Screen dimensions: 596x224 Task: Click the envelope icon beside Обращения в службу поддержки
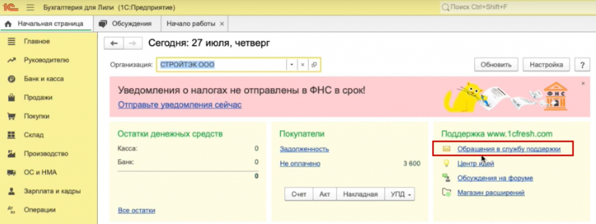[x=446, y=149]
